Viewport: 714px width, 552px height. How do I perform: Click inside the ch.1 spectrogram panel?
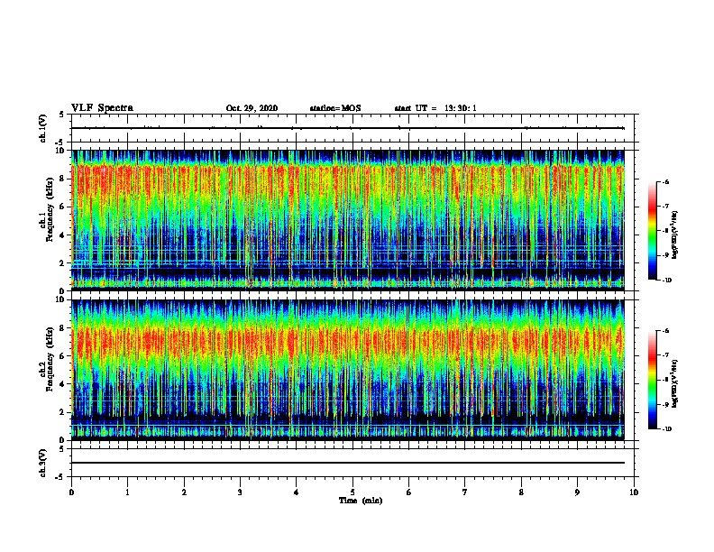pyautogui.click(x=348, y=220)
